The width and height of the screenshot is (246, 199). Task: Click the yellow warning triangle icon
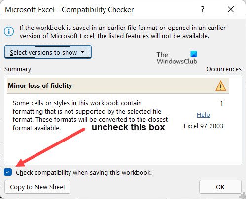tap(220, 85)
